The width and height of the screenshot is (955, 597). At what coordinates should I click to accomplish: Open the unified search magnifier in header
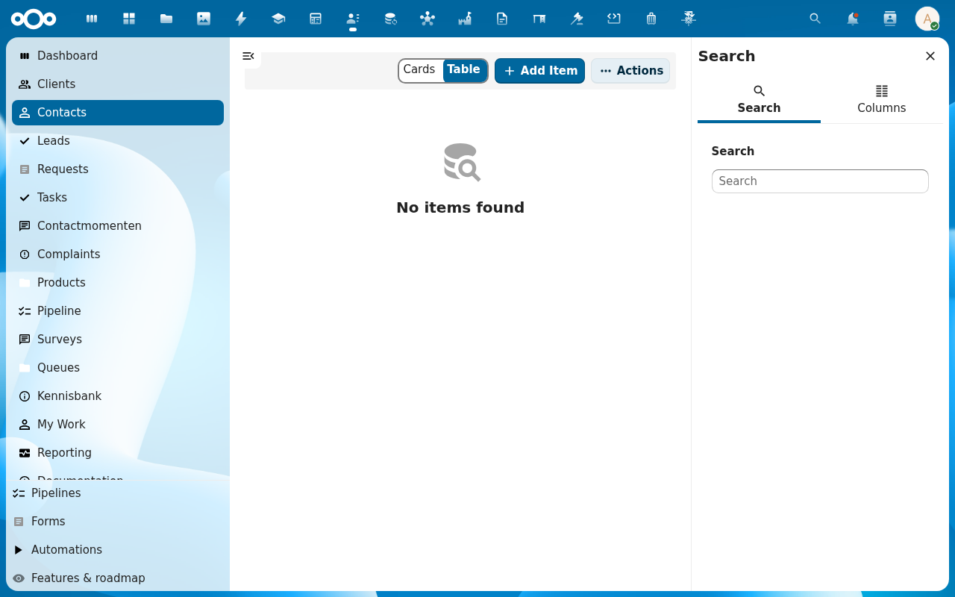(815, 19)
